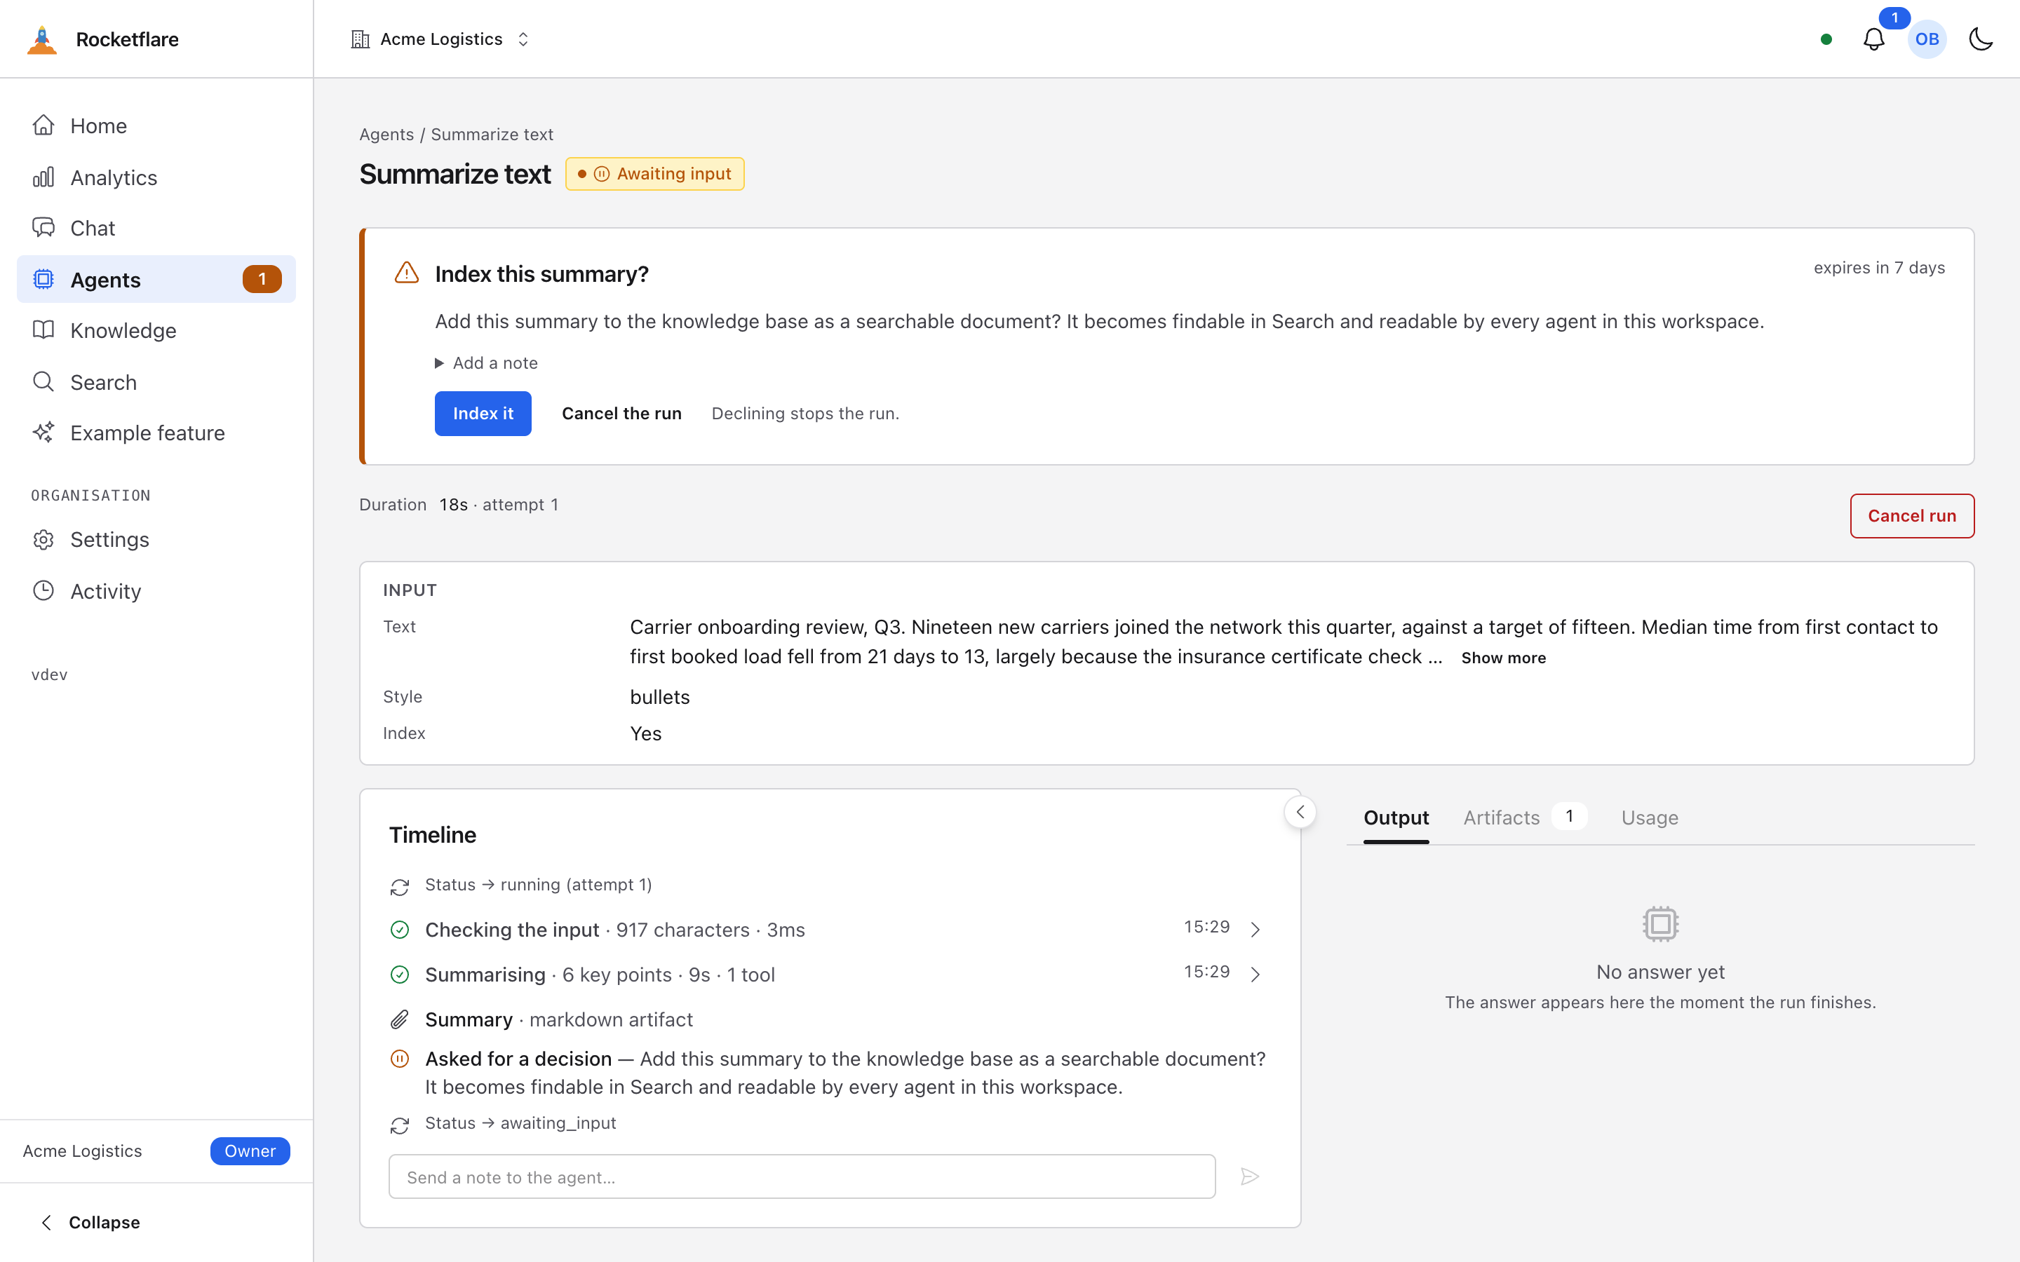2020x1262 pixels.
Task: Click the Settings gear icon
Action: pyautogui.click(x=43, y=540)
